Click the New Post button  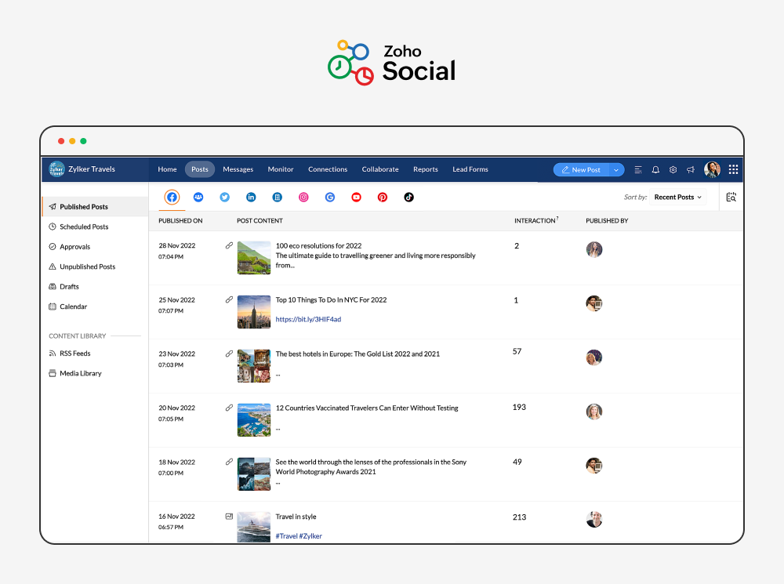coord(582,170)
